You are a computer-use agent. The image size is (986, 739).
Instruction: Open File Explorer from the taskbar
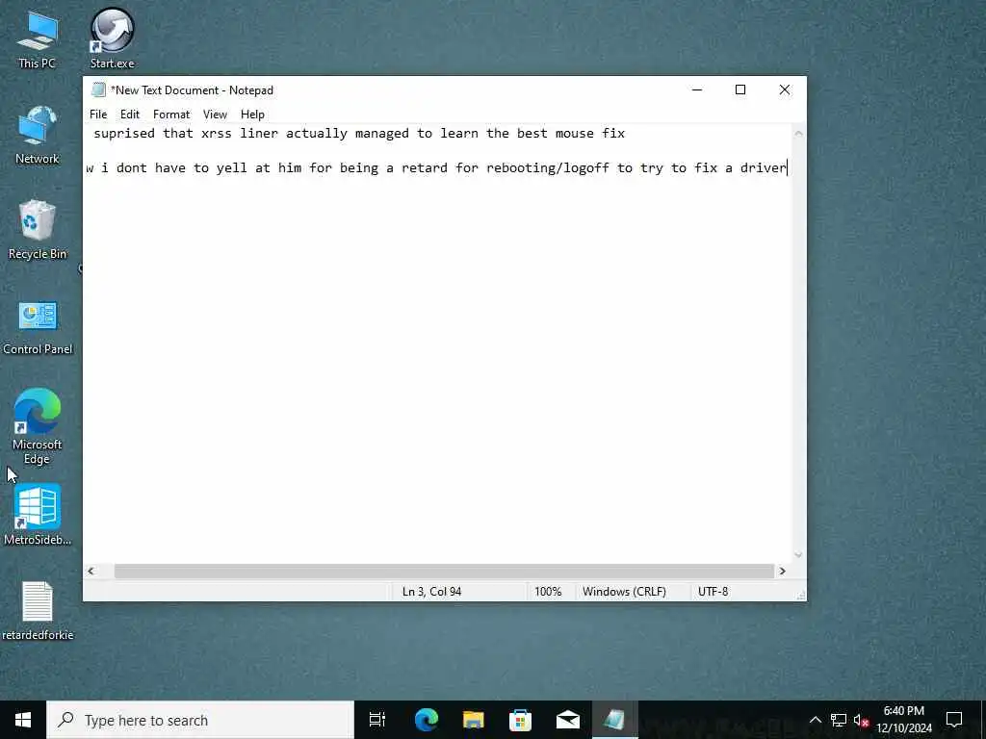pyautogui.click(x=473, y=720)
